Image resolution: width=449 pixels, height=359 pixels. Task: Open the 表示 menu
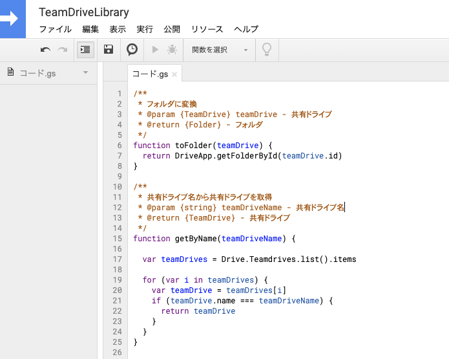click(x=118, y=29)
